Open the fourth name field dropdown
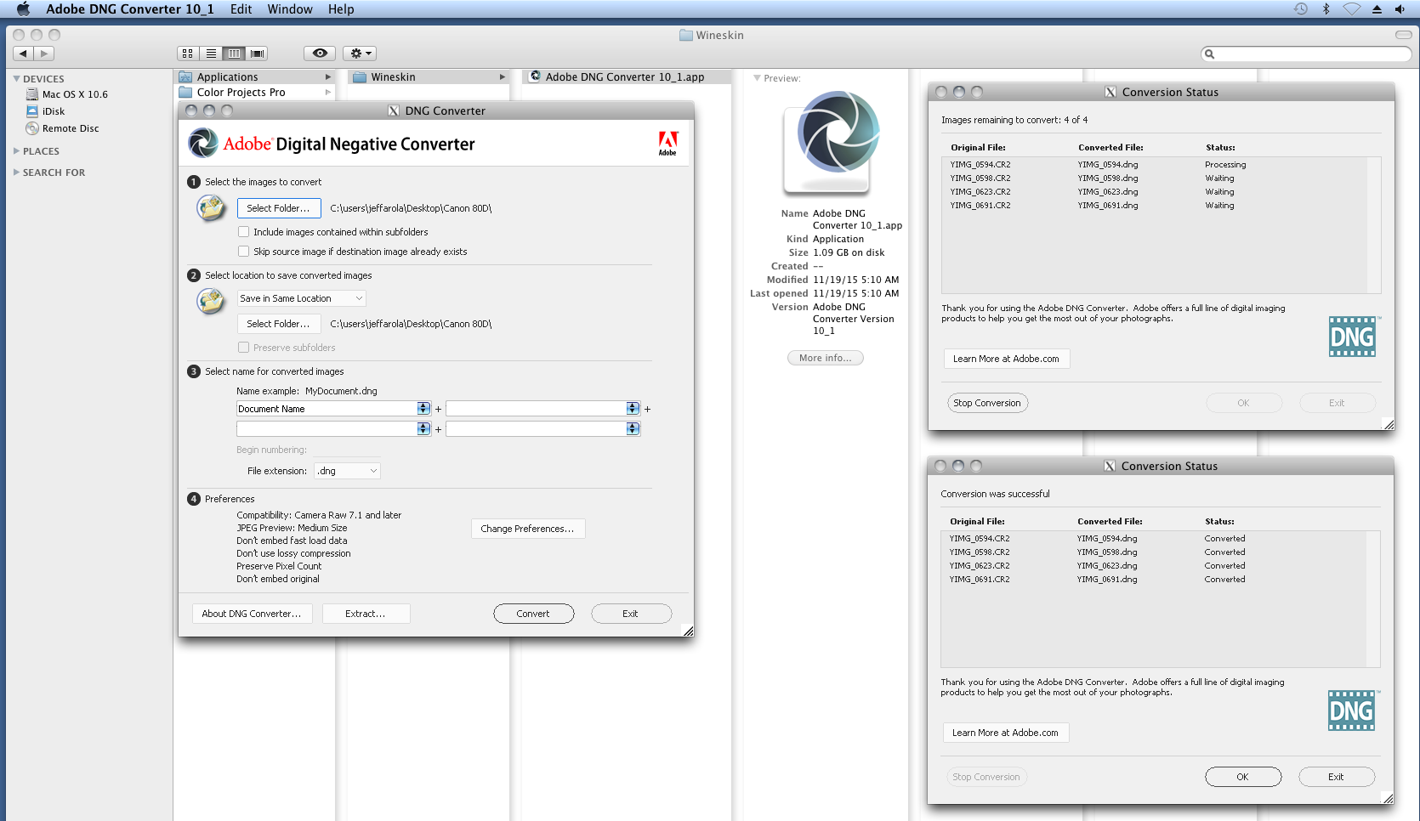 click(x=633, y=429)
